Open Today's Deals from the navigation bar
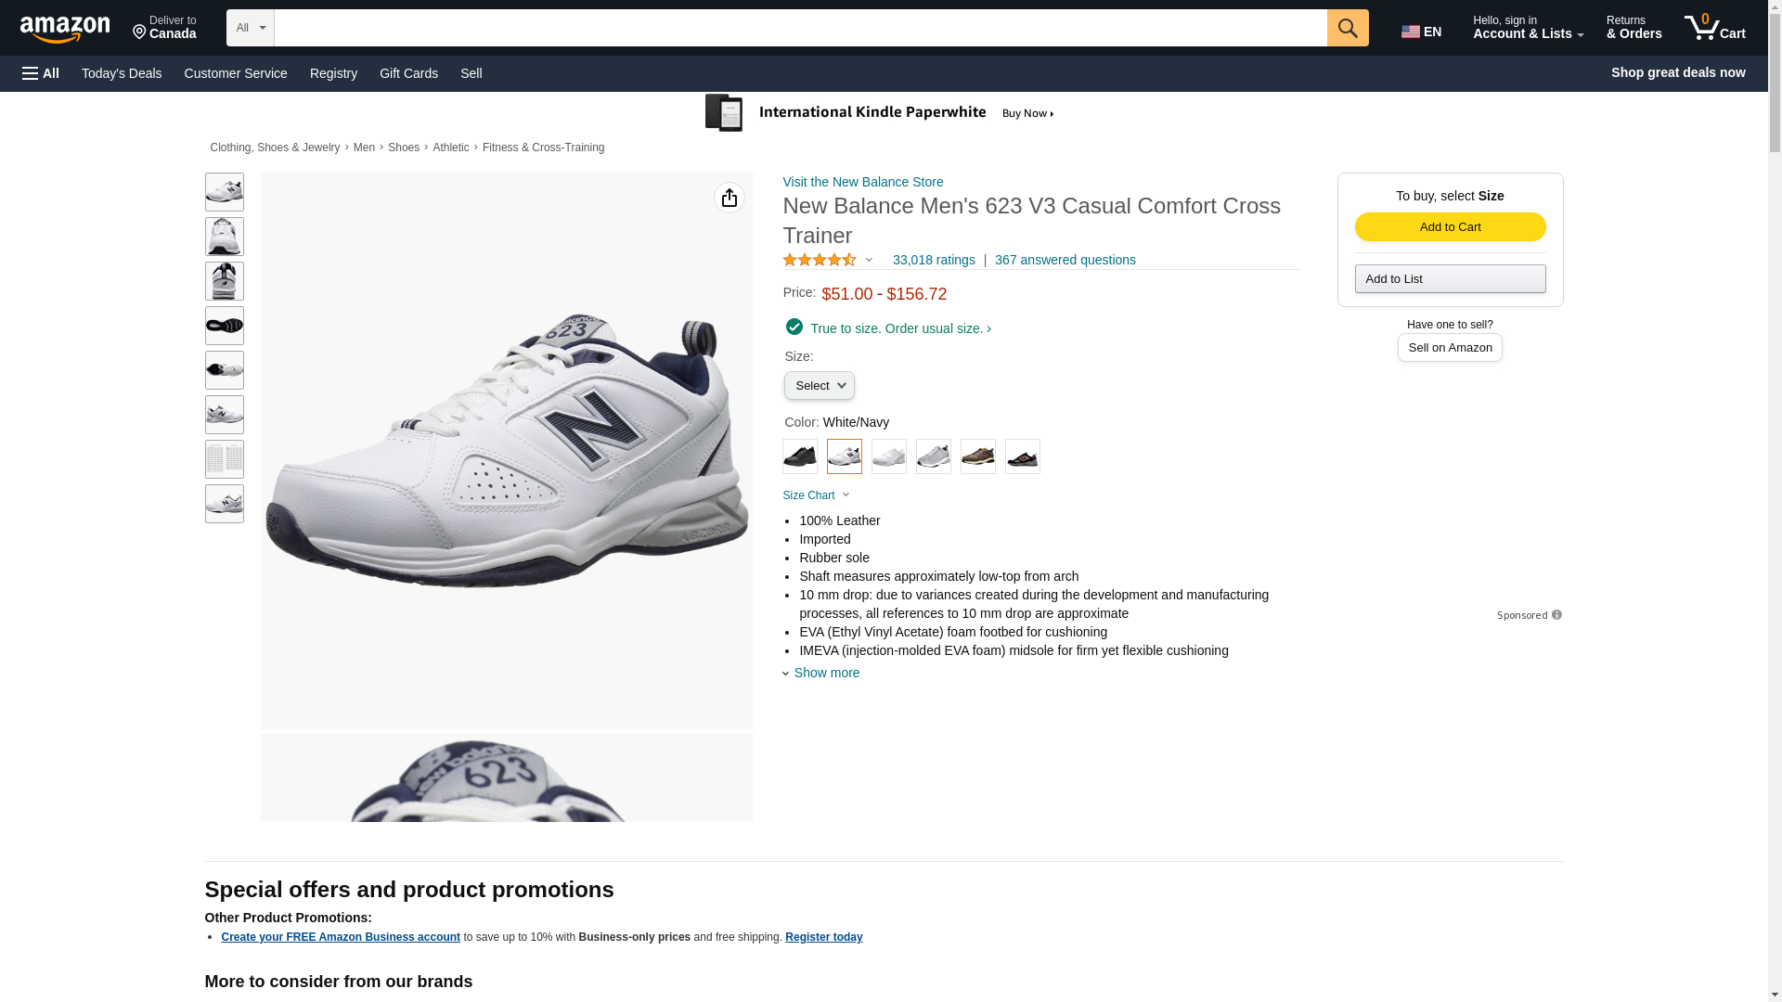This screenshot has height=1002, width=1782. coord(122,73)
